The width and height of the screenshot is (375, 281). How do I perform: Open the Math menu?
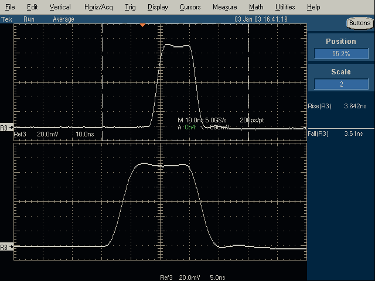[x=256, y=7]
